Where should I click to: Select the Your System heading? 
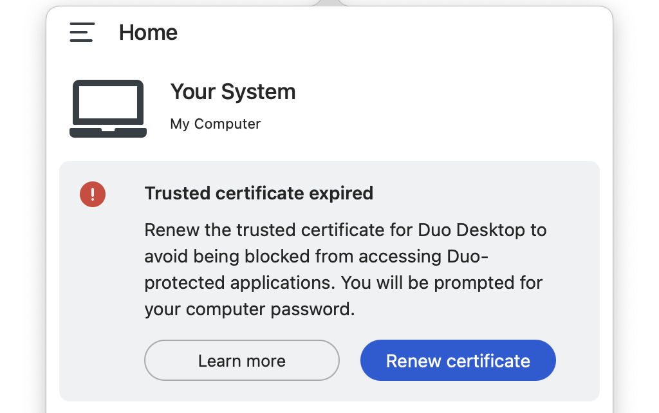(x=232, y=92)
